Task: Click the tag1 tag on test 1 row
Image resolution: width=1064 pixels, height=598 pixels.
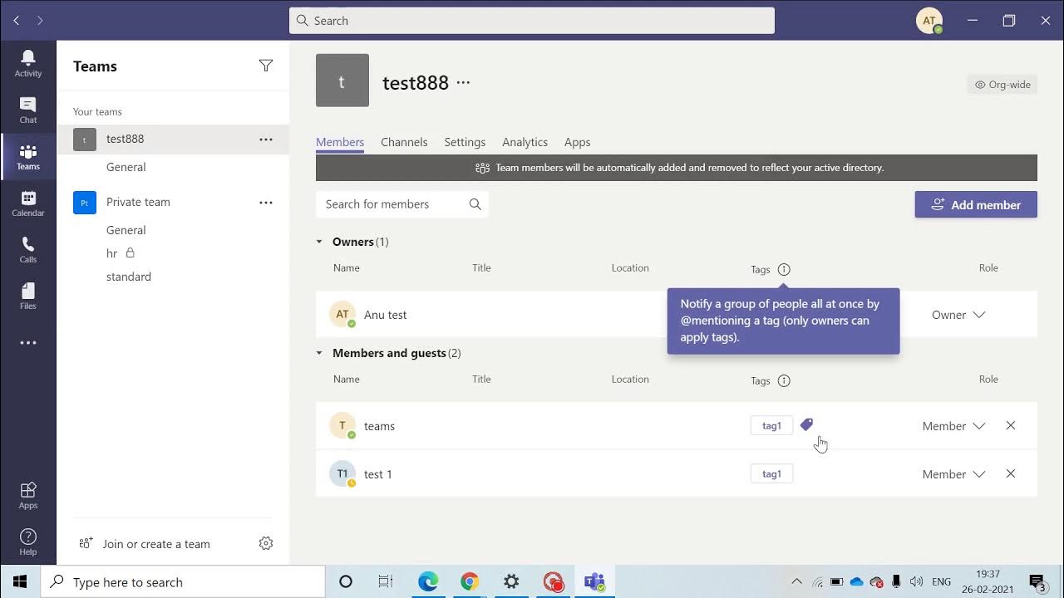Action: (x=771, y=473)
